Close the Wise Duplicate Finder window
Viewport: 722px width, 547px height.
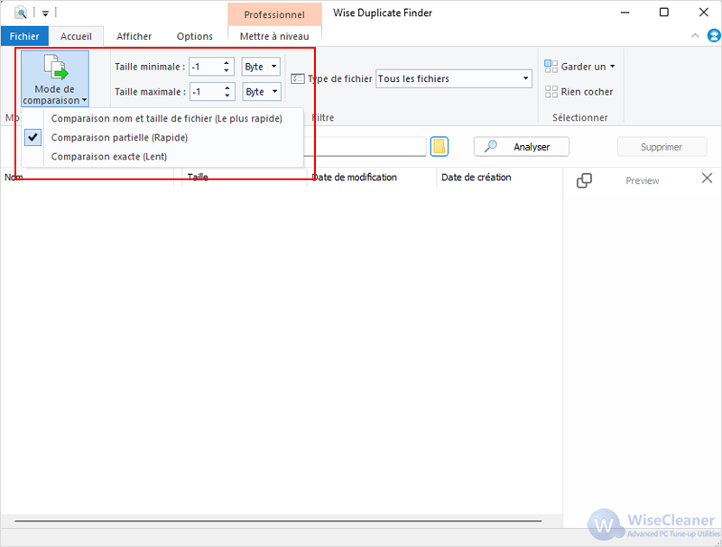pyautogui.click(x=704, y=13)
